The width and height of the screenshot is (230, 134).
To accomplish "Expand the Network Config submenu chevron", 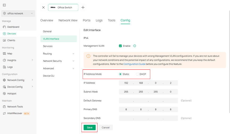I will click(x=32, y=80).
